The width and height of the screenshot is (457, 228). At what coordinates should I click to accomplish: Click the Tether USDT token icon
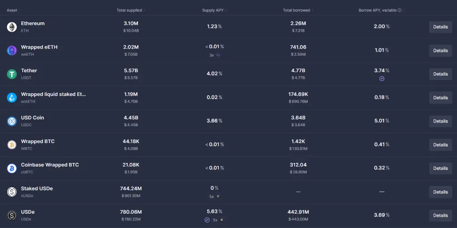coord(12,74)
